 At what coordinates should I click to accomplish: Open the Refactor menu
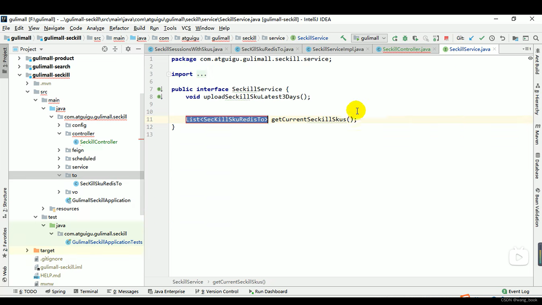119,28
